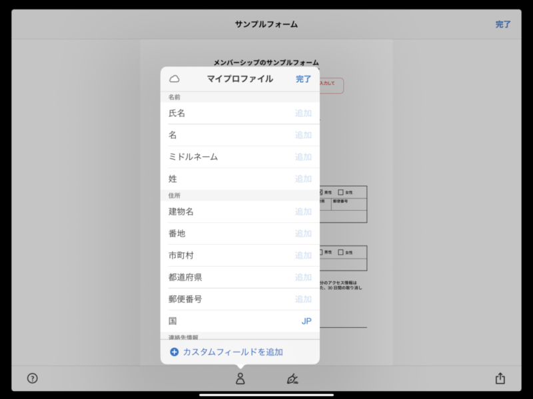Viewport: 533px width, 399px height.
Task: Tap 追加 in the 名 row
Action: point(303,135)
